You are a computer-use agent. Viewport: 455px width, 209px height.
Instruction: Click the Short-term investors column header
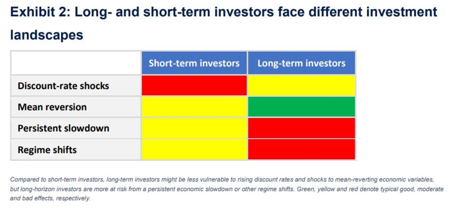pyautogui.click(x=194, y=63)
